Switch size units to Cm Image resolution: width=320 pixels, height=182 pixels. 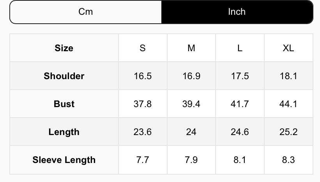(86, 12)
